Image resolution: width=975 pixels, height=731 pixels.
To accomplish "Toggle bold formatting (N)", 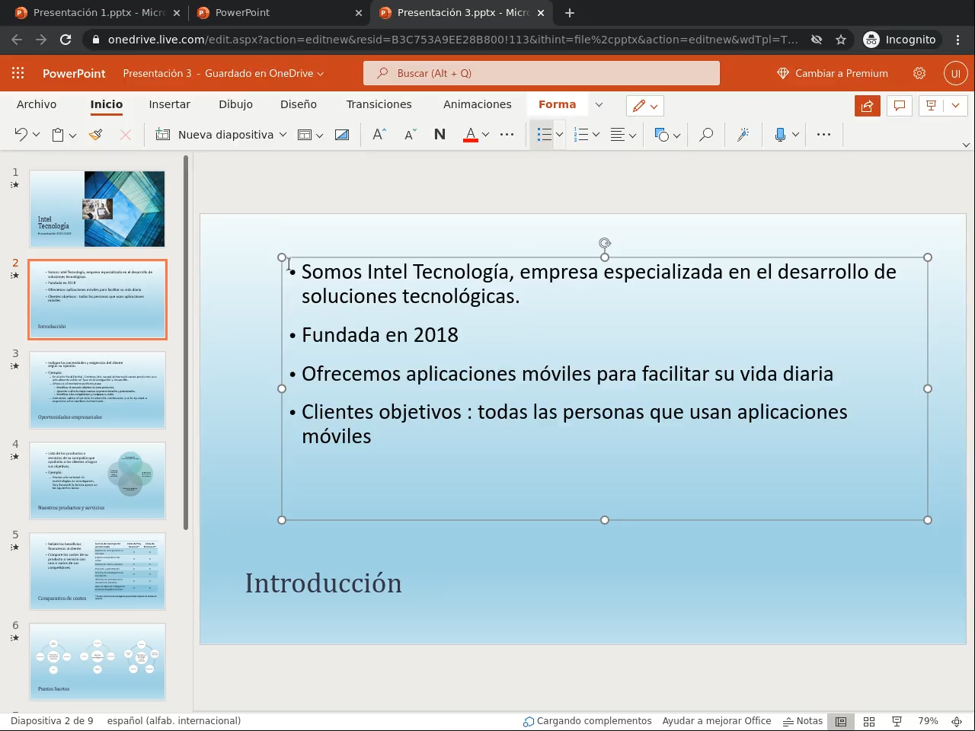I will 440,135.
